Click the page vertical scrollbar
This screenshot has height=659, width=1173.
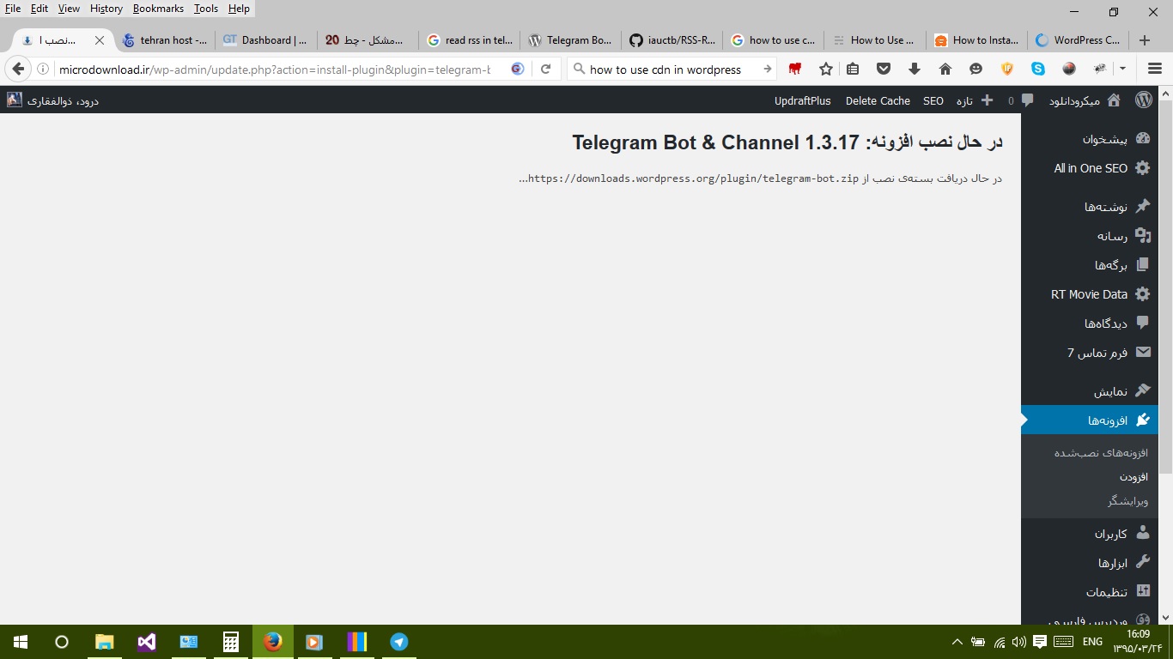click(1165, 360)
